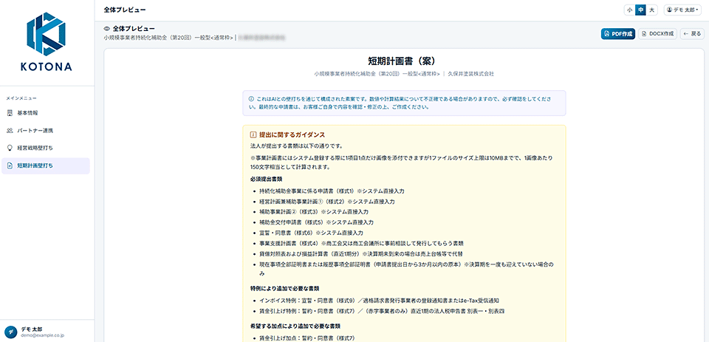Click the 基本情報 building icon
This screenshot has height=342, width=709.
(x=10, y=112)
